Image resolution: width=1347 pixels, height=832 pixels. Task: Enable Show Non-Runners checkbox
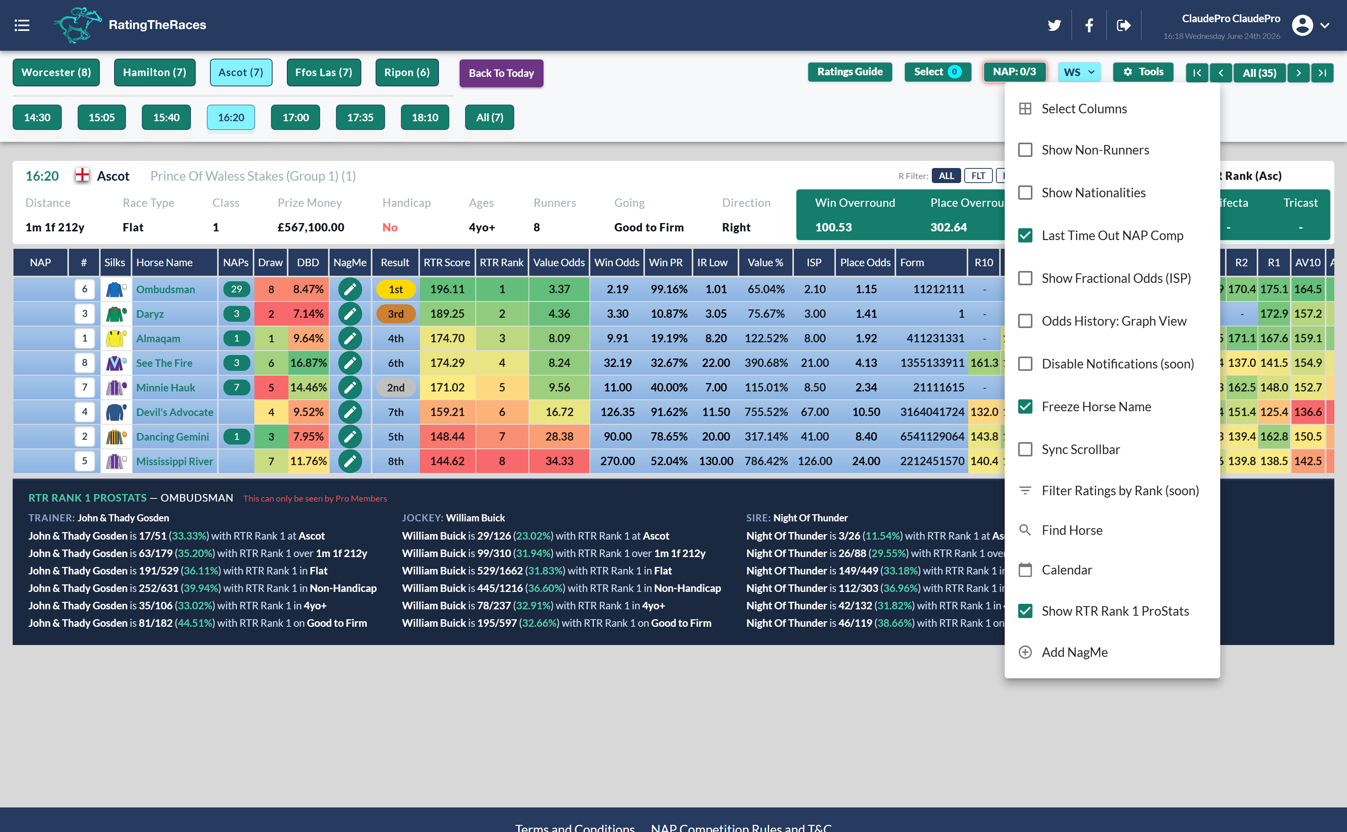point(1025,150)
